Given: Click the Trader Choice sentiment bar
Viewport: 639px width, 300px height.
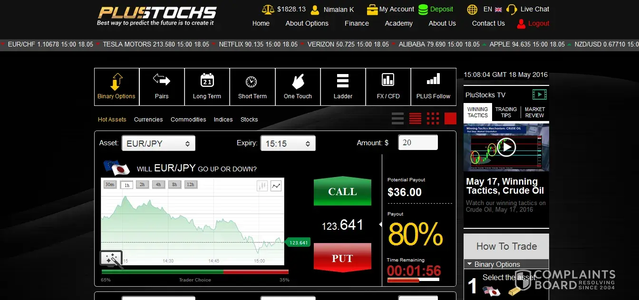Looking at the screenshot, I should (195, 272).
